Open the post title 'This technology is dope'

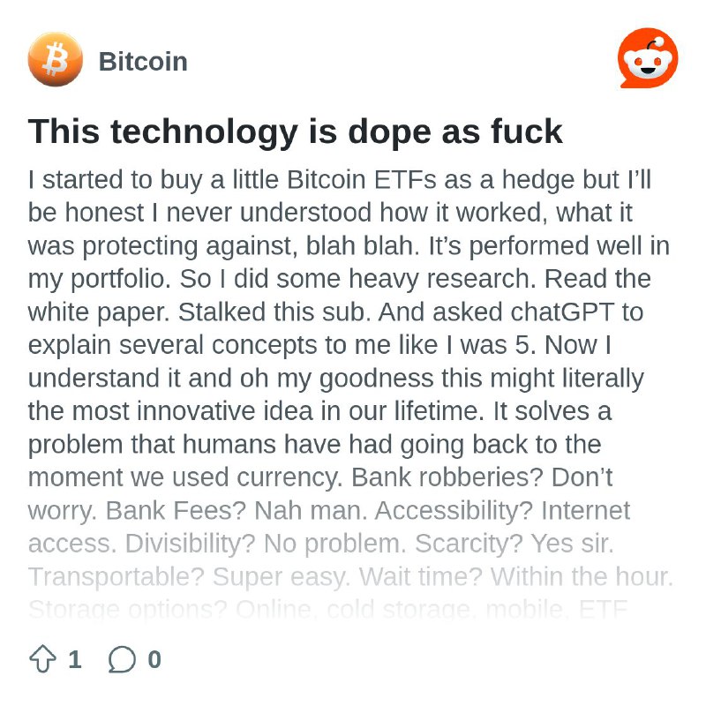click(295, 131)
